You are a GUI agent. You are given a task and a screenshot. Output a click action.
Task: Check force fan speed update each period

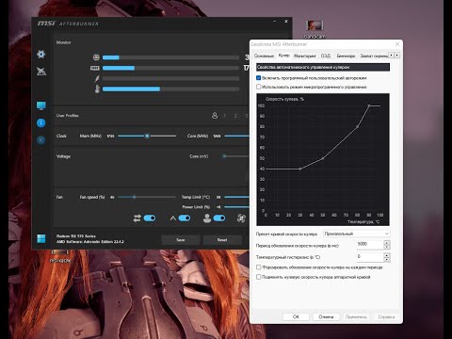[259, 267]
